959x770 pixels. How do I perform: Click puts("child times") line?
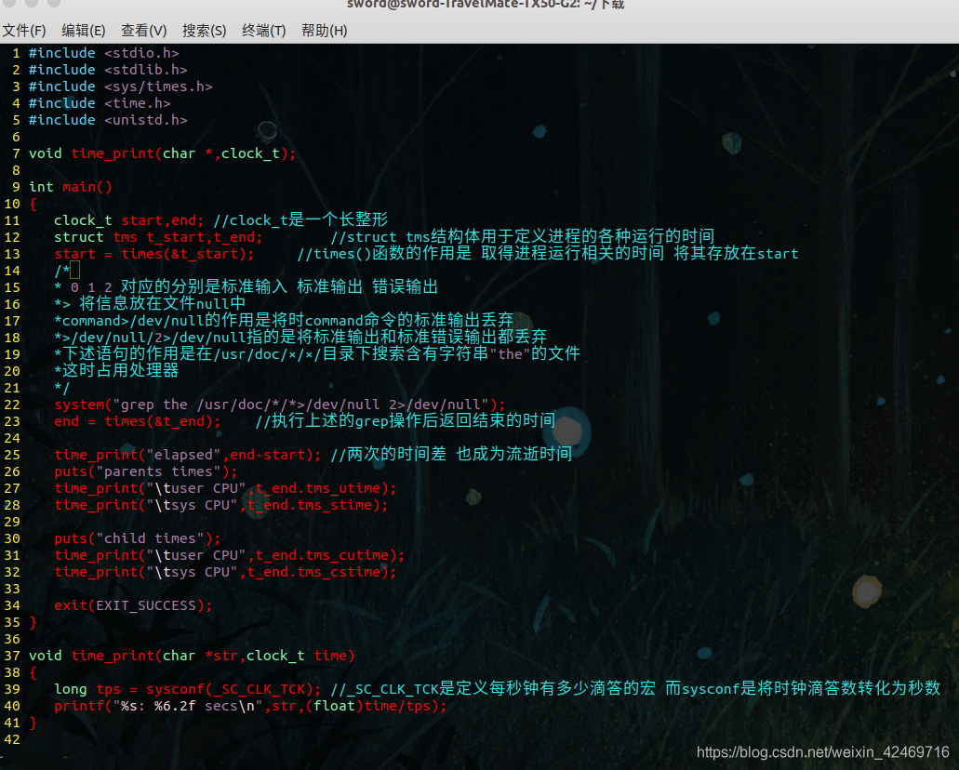(138, 538)
